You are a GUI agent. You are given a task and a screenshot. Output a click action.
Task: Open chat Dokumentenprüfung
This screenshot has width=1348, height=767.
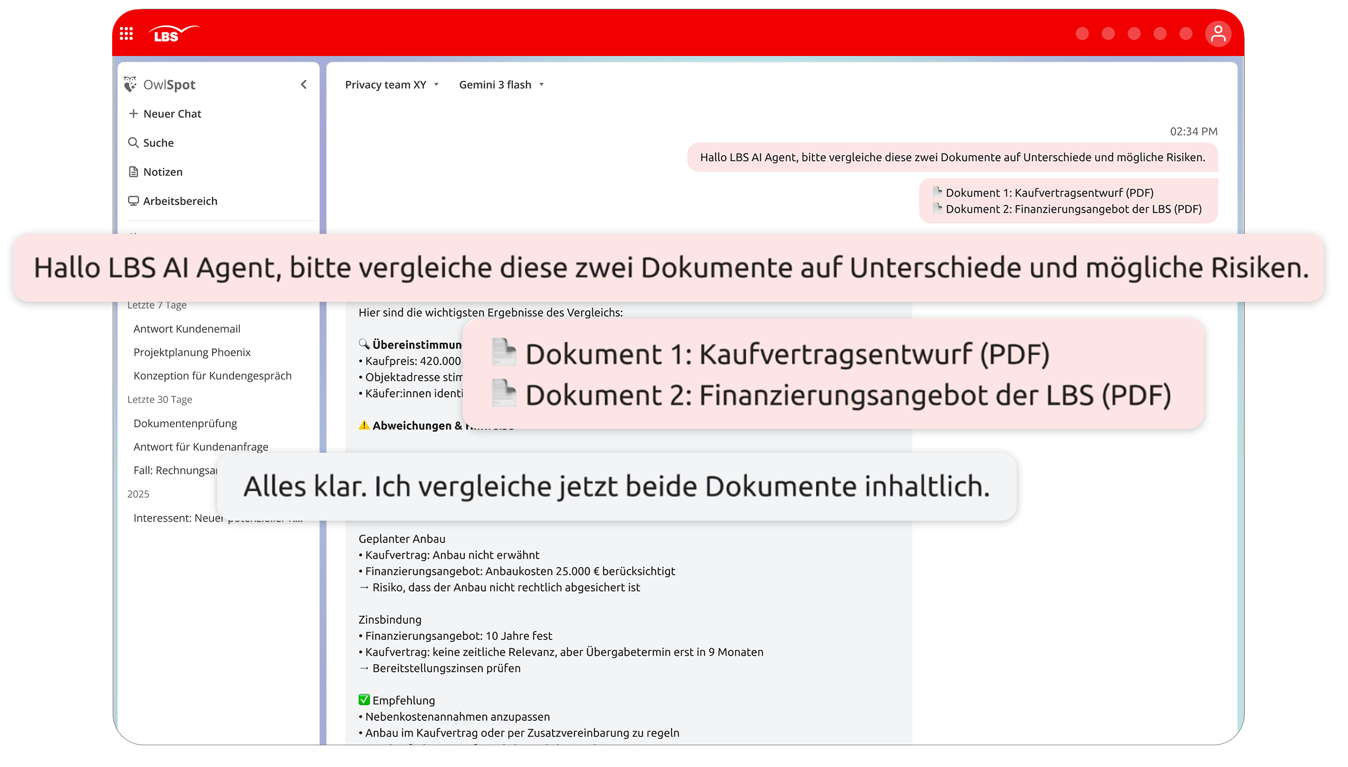point(185,424)
